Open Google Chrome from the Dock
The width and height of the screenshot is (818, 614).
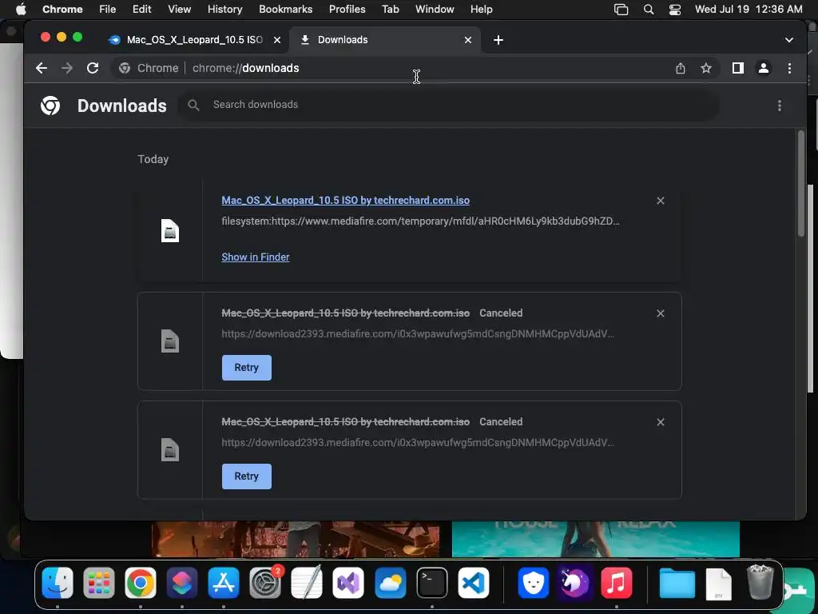[x=141, y=583]
